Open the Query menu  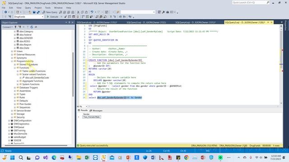coord(28,8)
